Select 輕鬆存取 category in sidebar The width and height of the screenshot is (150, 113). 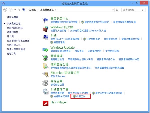coord(12,54)
